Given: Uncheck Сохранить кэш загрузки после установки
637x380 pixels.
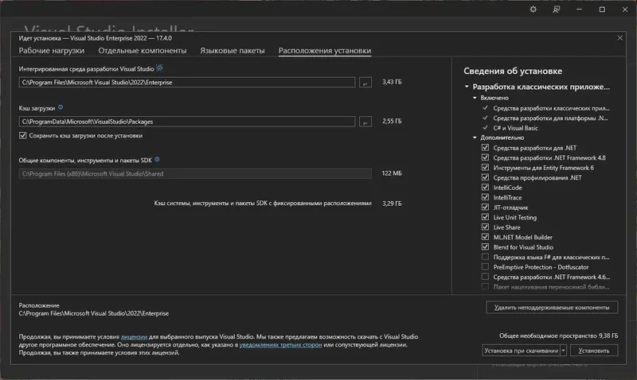Looking at the screenshot, I should click(x=23, y=135).
